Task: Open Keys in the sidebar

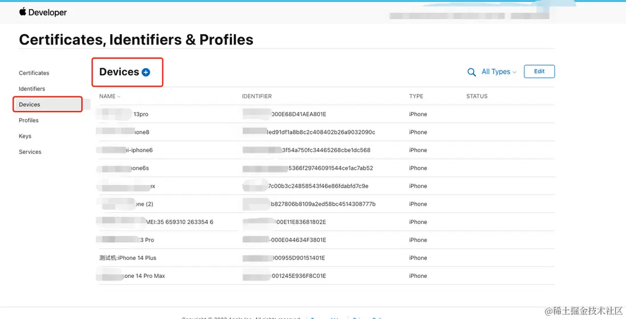Action: tap(25, 136)
